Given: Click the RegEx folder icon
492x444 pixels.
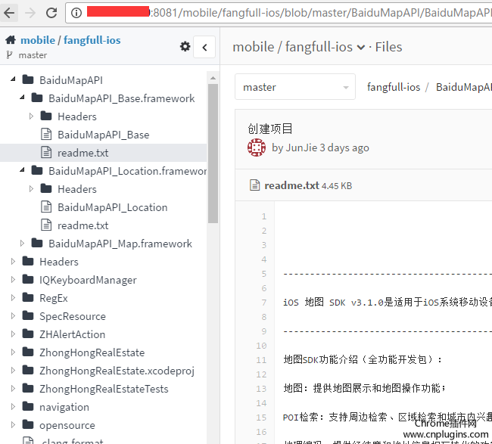Looking at the screenshot, I should (x=28, y=297).
